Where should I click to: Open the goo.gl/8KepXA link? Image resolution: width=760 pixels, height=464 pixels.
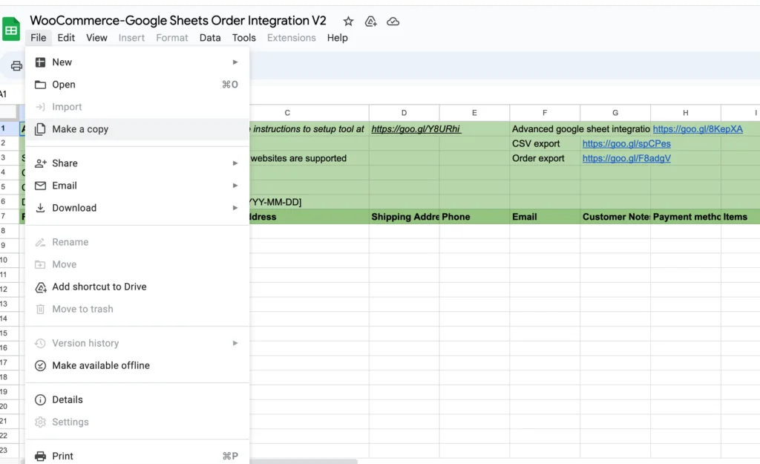point(698,129)
